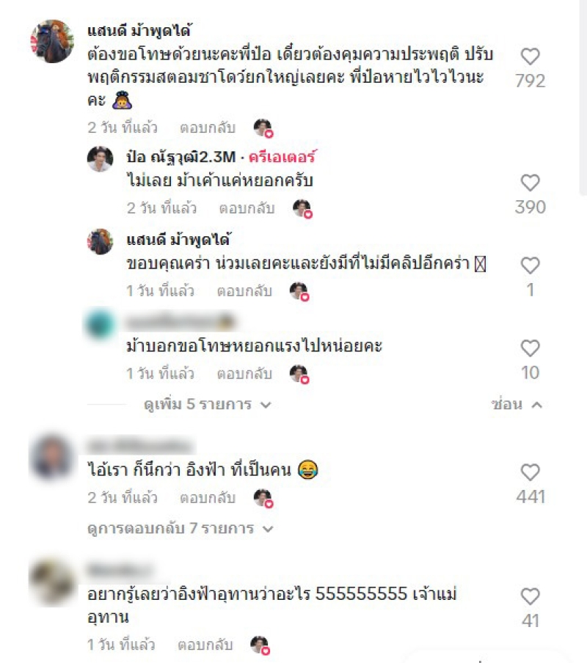Like the reply with 10 likes
This screenshot has width=587, height=663.
[x=530, y=348]
